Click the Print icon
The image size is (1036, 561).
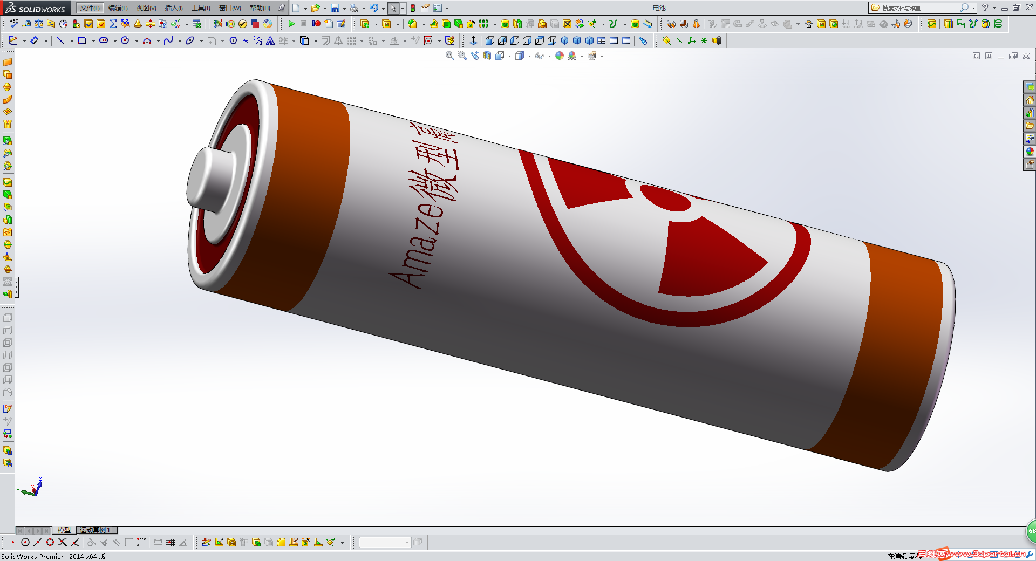click(x=354, y=8)
